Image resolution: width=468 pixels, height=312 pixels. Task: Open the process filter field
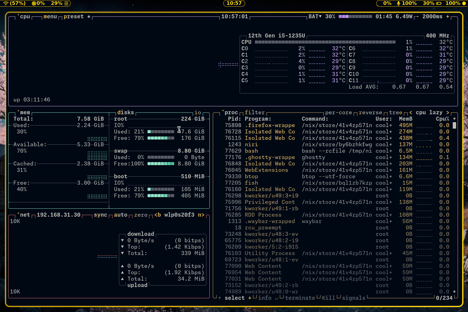[255, 112]
